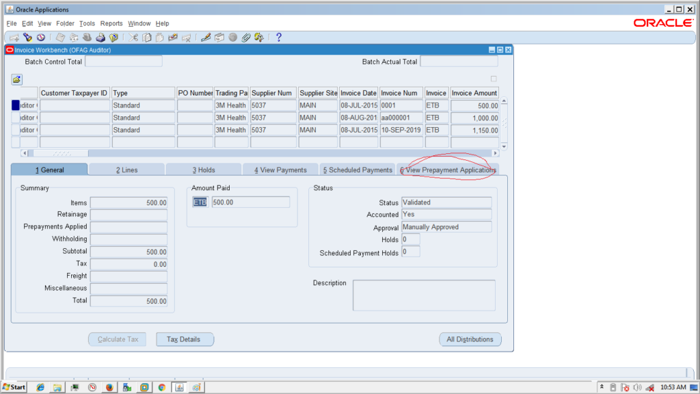Select the row indicator for invoice 0001
The height and width of the screenshot is (394, 700).
point(16,105)
